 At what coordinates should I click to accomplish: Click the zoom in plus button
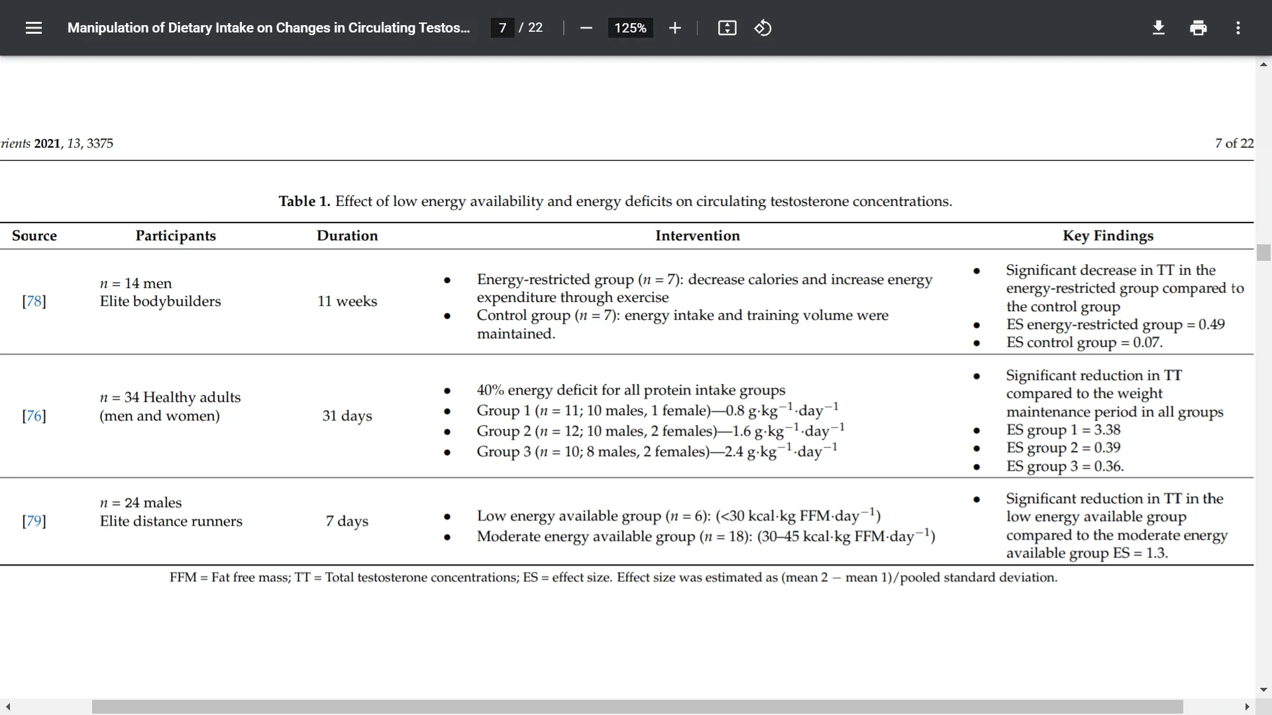tap(674, 28)
